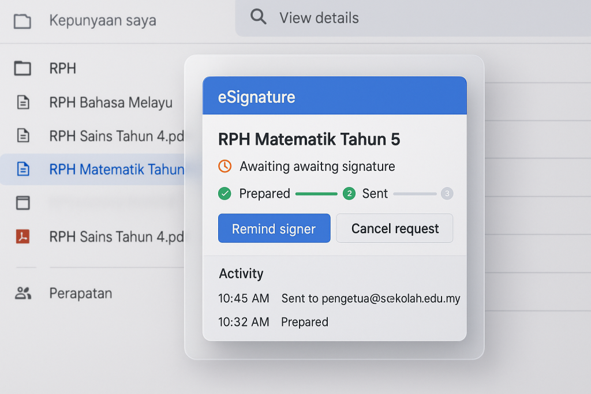Click the orange clock awaiting status icon

click(x=225, y=166)
